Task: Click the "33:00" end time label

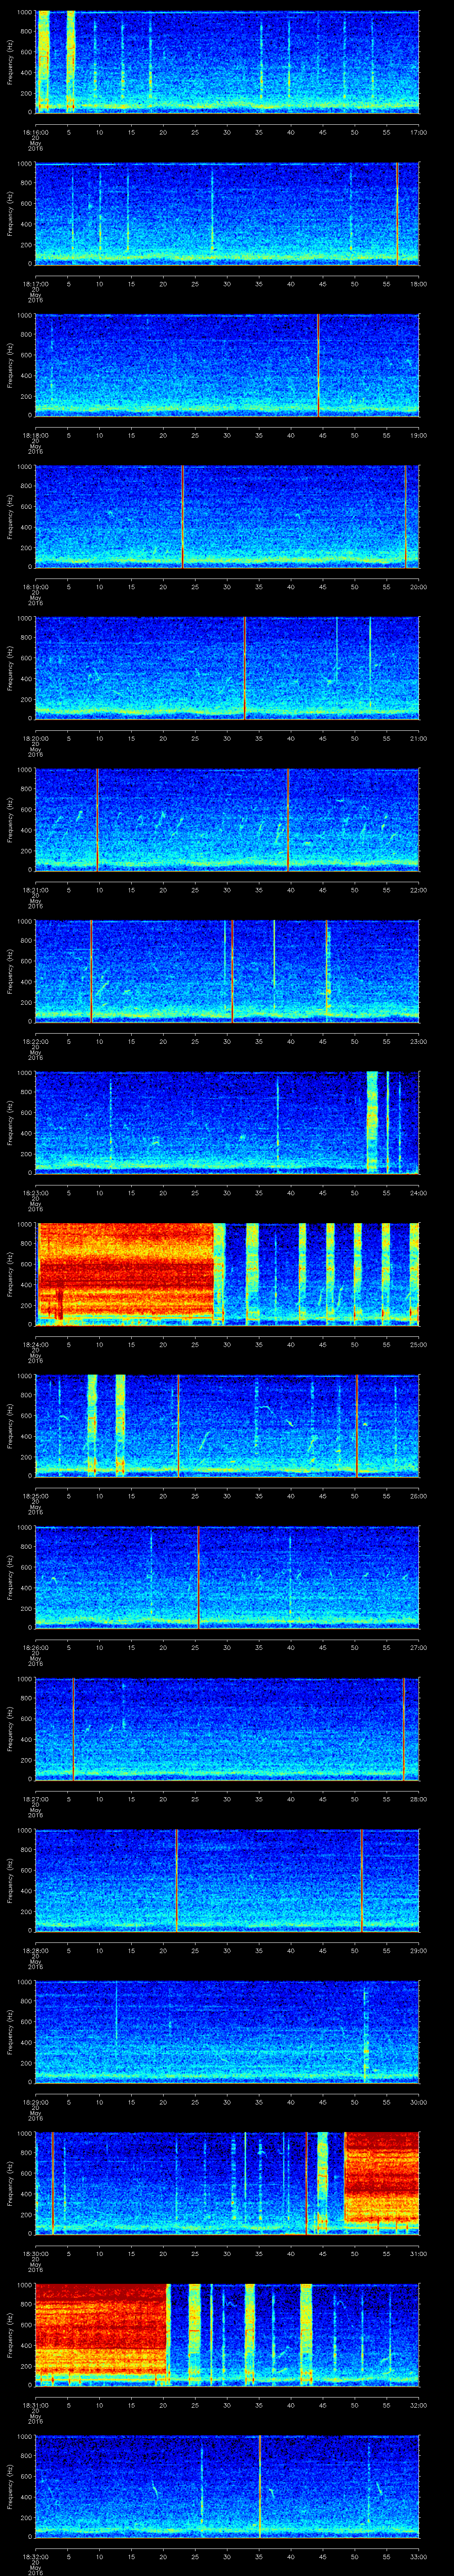Action: pyautogui.click(x=418, y=2556)
